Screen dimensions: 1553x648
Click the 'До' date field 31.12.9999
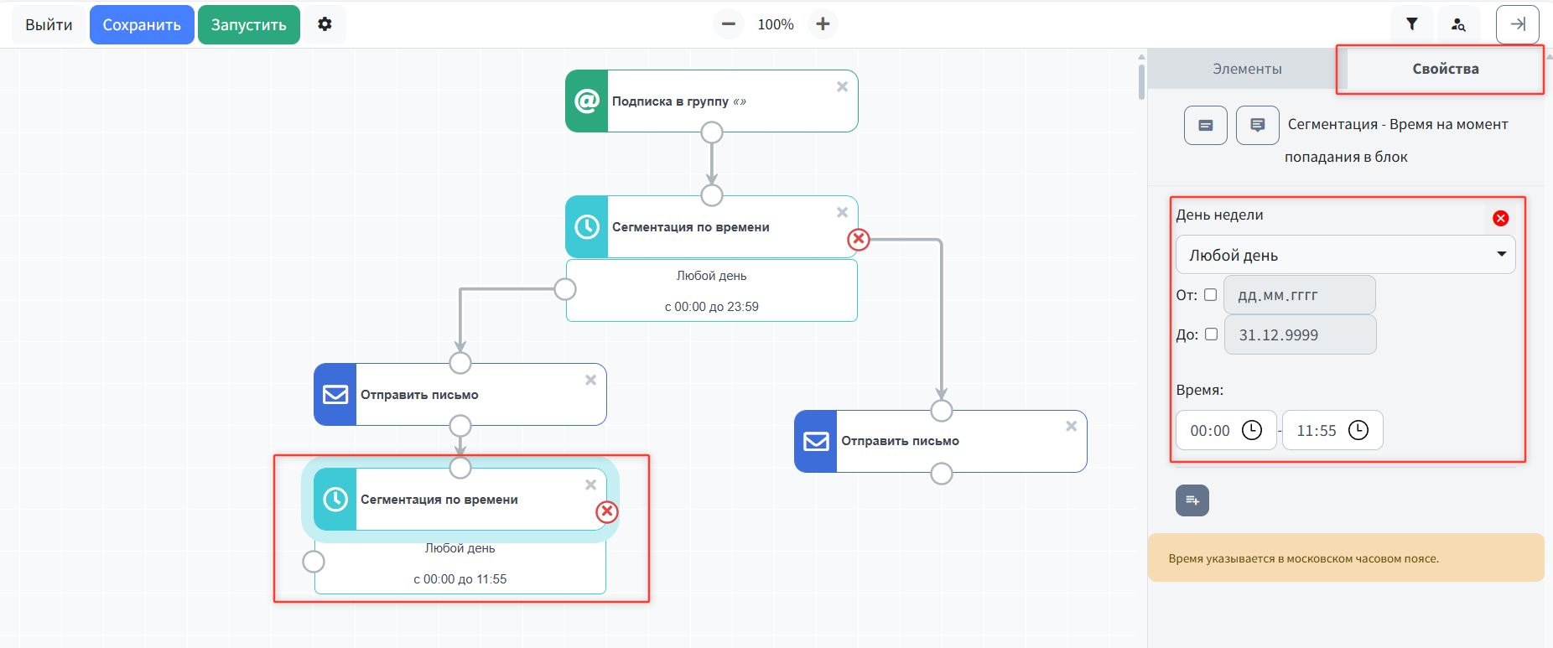1300,334
